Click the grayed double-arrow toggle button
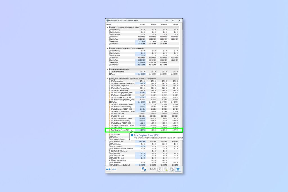This screenshot has width=288, height=192. [114, 169]
